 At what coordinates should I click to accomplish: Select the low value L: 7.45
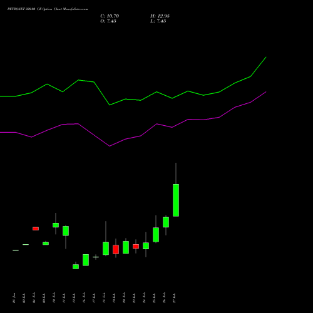[158, 21]
